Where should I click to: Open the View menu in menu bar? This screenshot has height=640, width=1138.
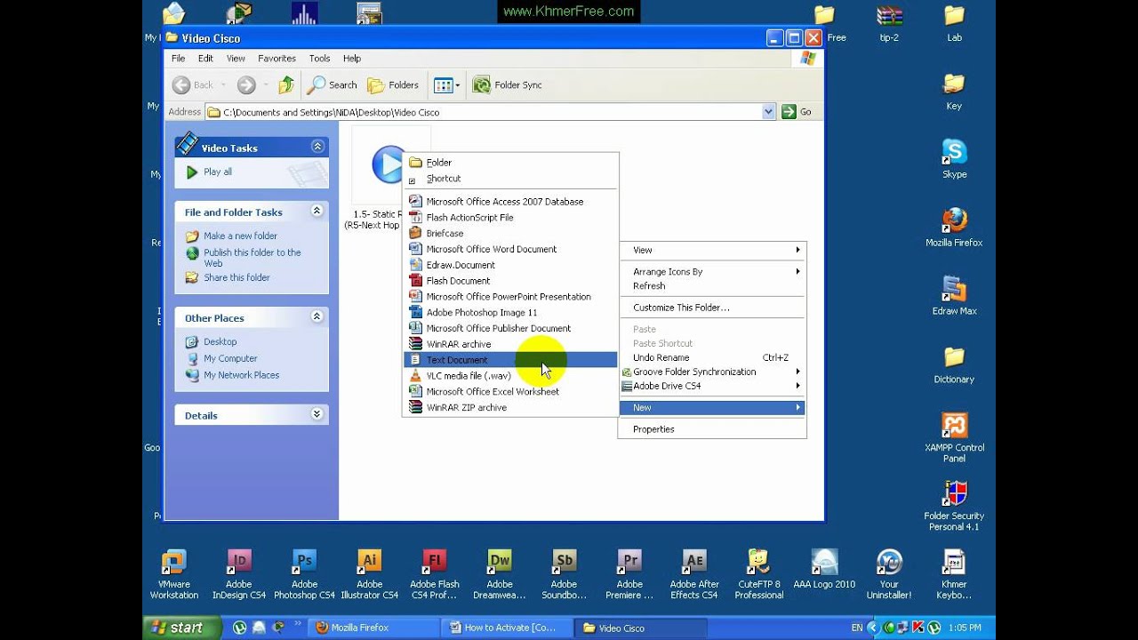(x=236, y=59)
